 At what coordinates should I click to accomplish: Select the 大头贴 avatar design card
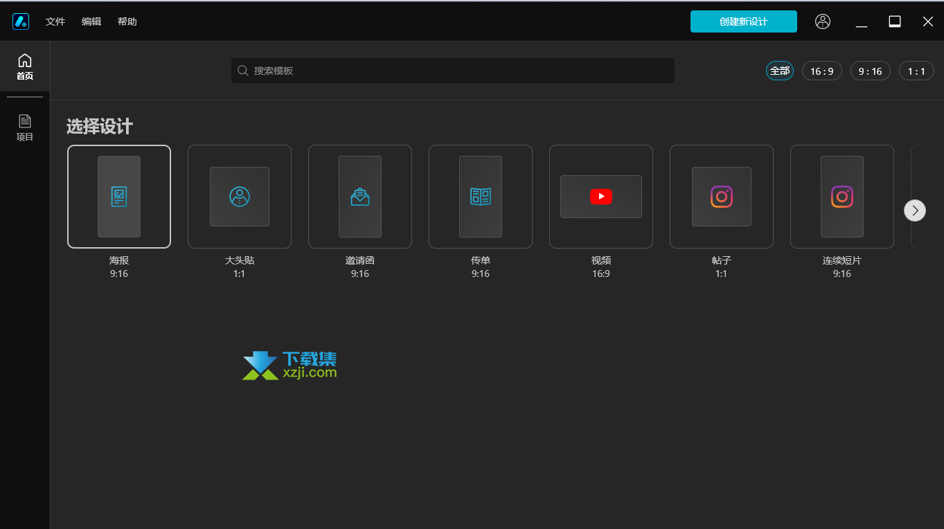point(240,197)
